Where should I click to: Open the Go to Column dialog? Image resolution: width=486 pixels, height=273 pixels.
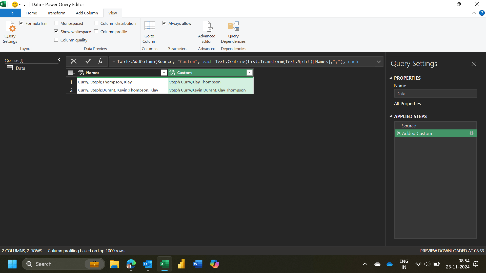tap(149, 32)
